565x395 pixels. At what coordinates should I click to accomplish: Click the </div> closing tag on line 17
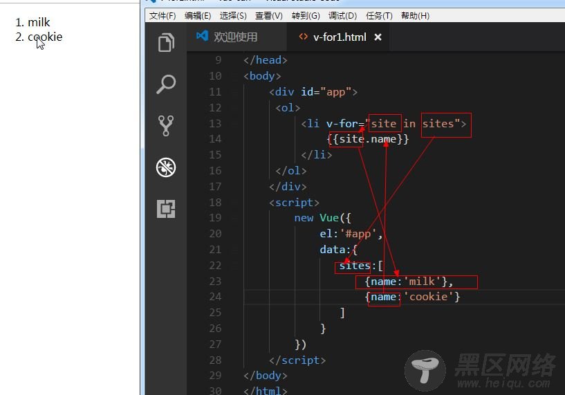pos(288,187)
